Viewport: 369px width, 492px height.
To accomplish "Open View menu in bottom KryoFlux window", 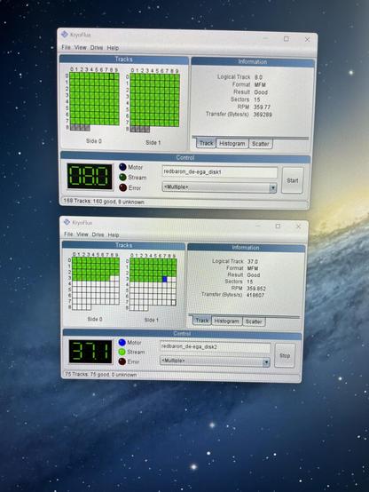I will [x=82, y=234].
